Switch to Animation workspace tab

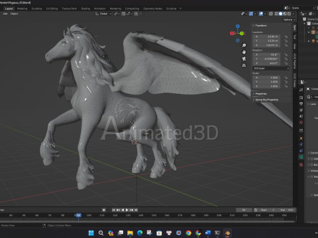100,9
